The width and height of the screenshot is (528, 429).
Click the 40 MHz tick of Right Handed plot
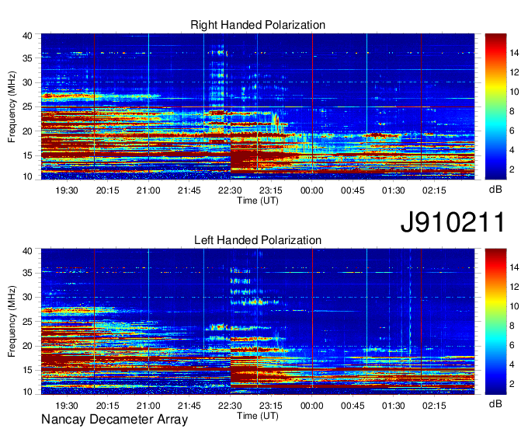click(27, 36)
